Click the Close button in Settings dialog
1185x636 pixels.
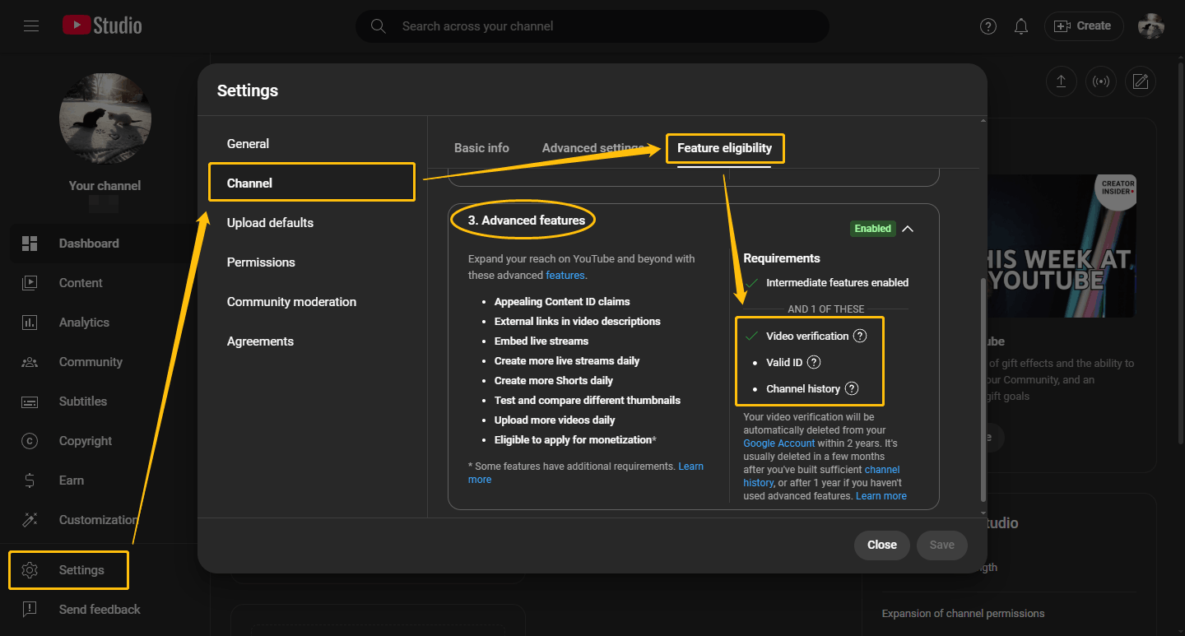[882, 545]
